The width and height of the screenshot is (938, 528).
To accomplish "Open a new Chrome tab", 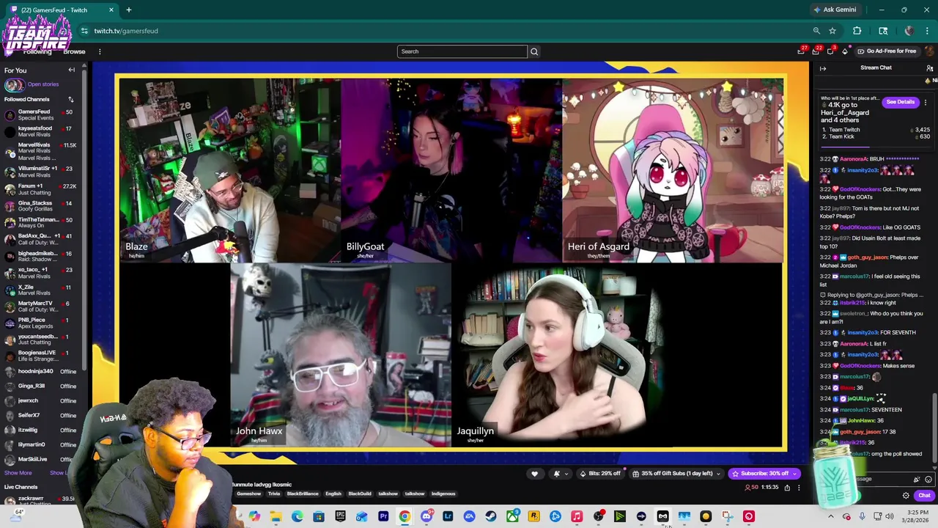I will 128,10.
